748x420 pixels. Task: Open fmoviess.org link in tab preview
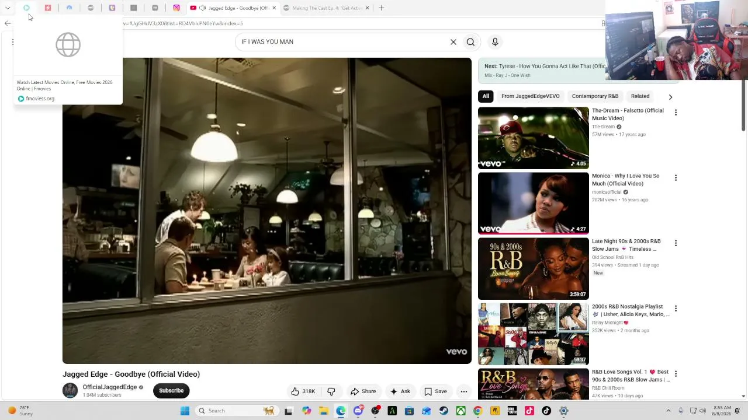pos(40,99)
